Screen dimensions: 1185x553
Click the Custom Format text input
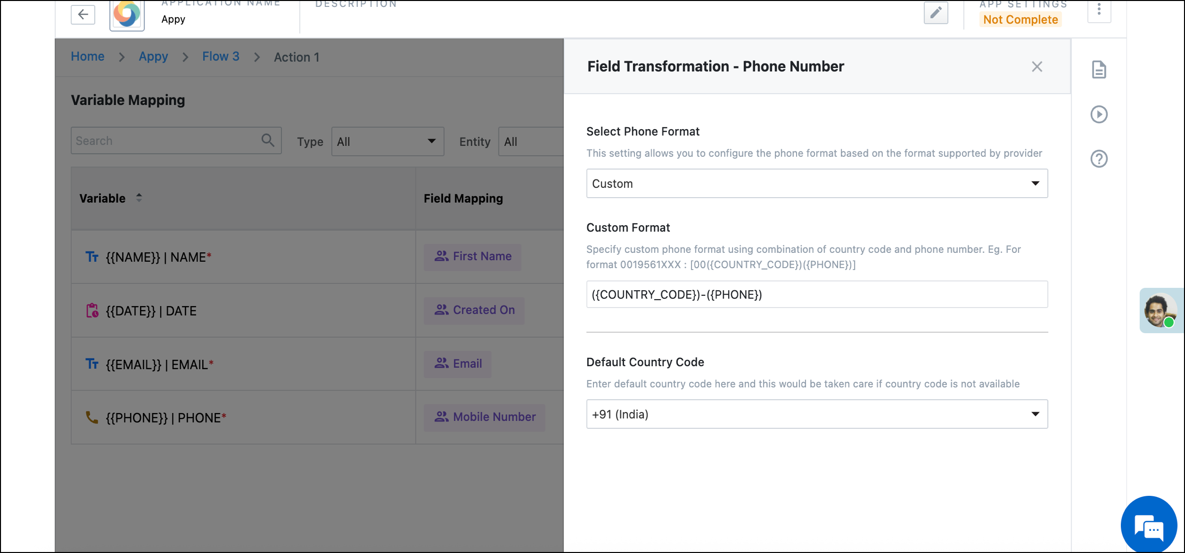coord(817,295)
